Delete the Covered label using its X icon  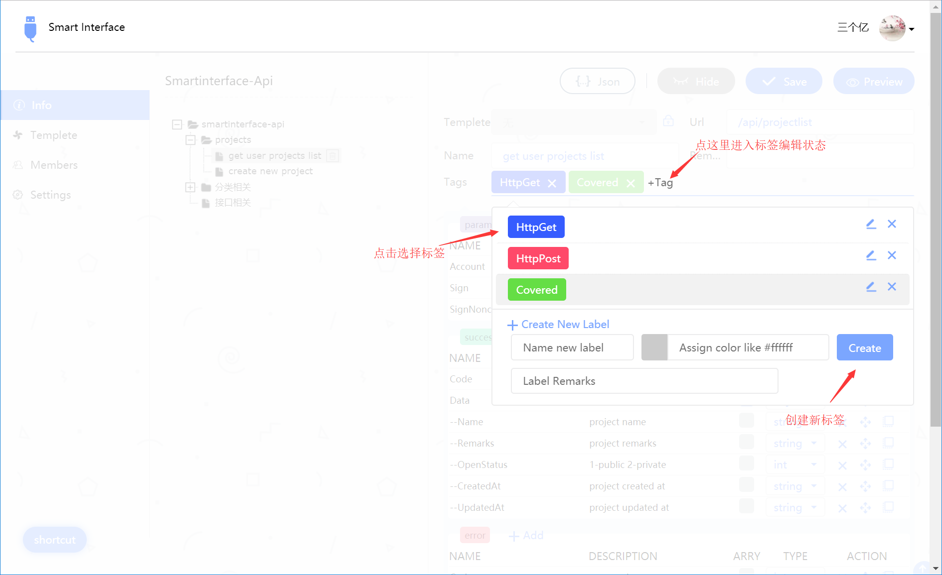892,287
